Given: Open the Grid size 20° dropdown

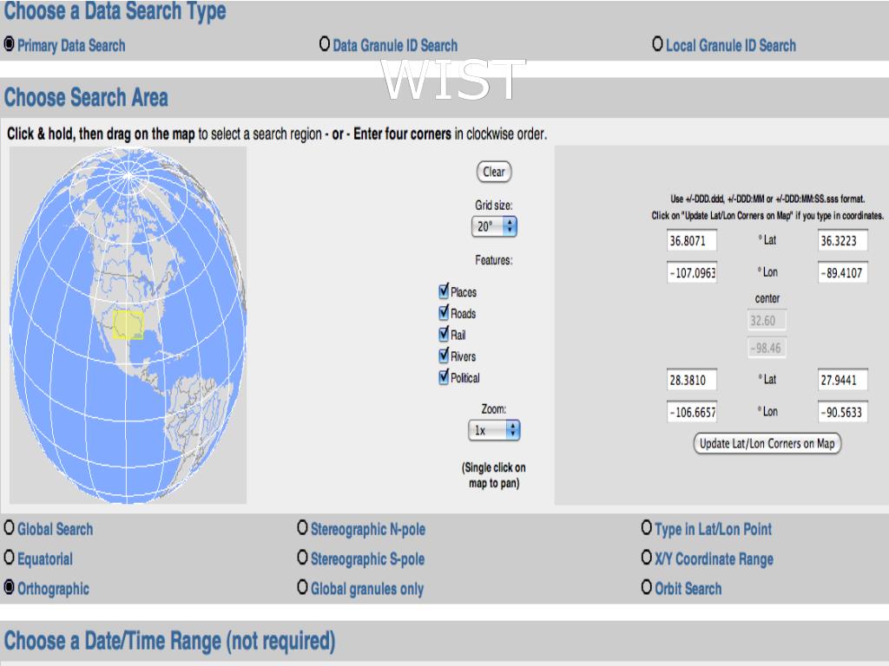Looking at the screenshot, I should click(494, 226).
